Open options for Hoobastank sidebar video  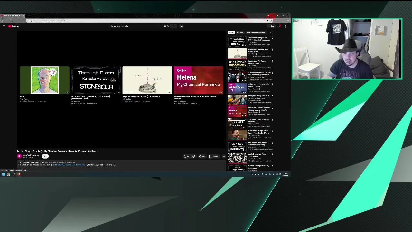point(272,61)
